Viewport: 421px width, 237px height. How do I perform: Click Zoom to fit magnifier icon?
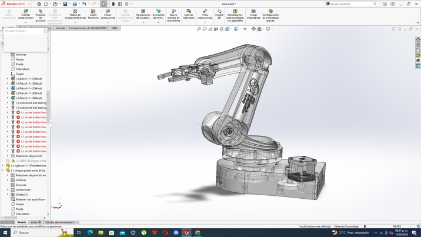tap(199, 29)
